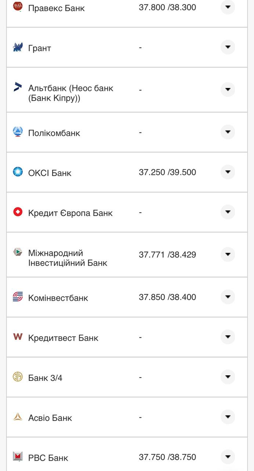Screen dimensions: 254x471
Task: Click the dash placeholder for Асвіо Банк
Action: (140, 417)
